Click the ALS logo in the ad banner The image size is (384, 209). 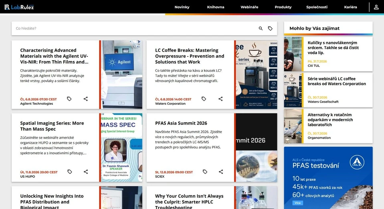357,162
